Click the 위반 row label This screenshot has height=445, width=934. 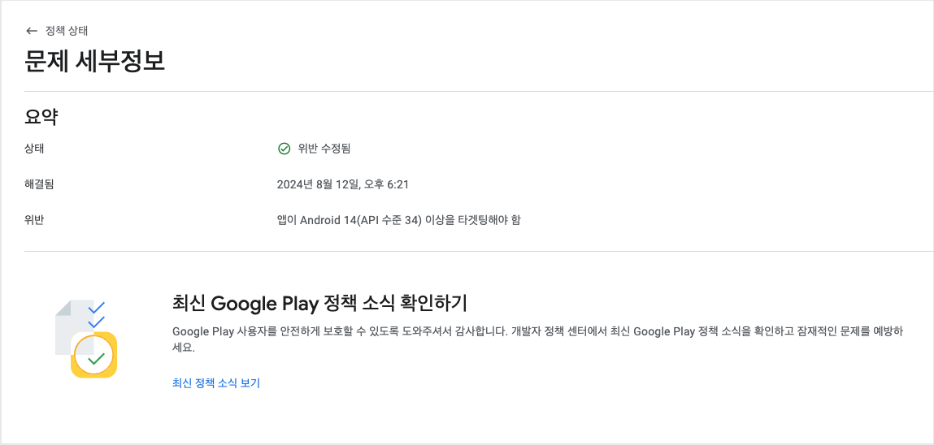(x=34, y=220)
